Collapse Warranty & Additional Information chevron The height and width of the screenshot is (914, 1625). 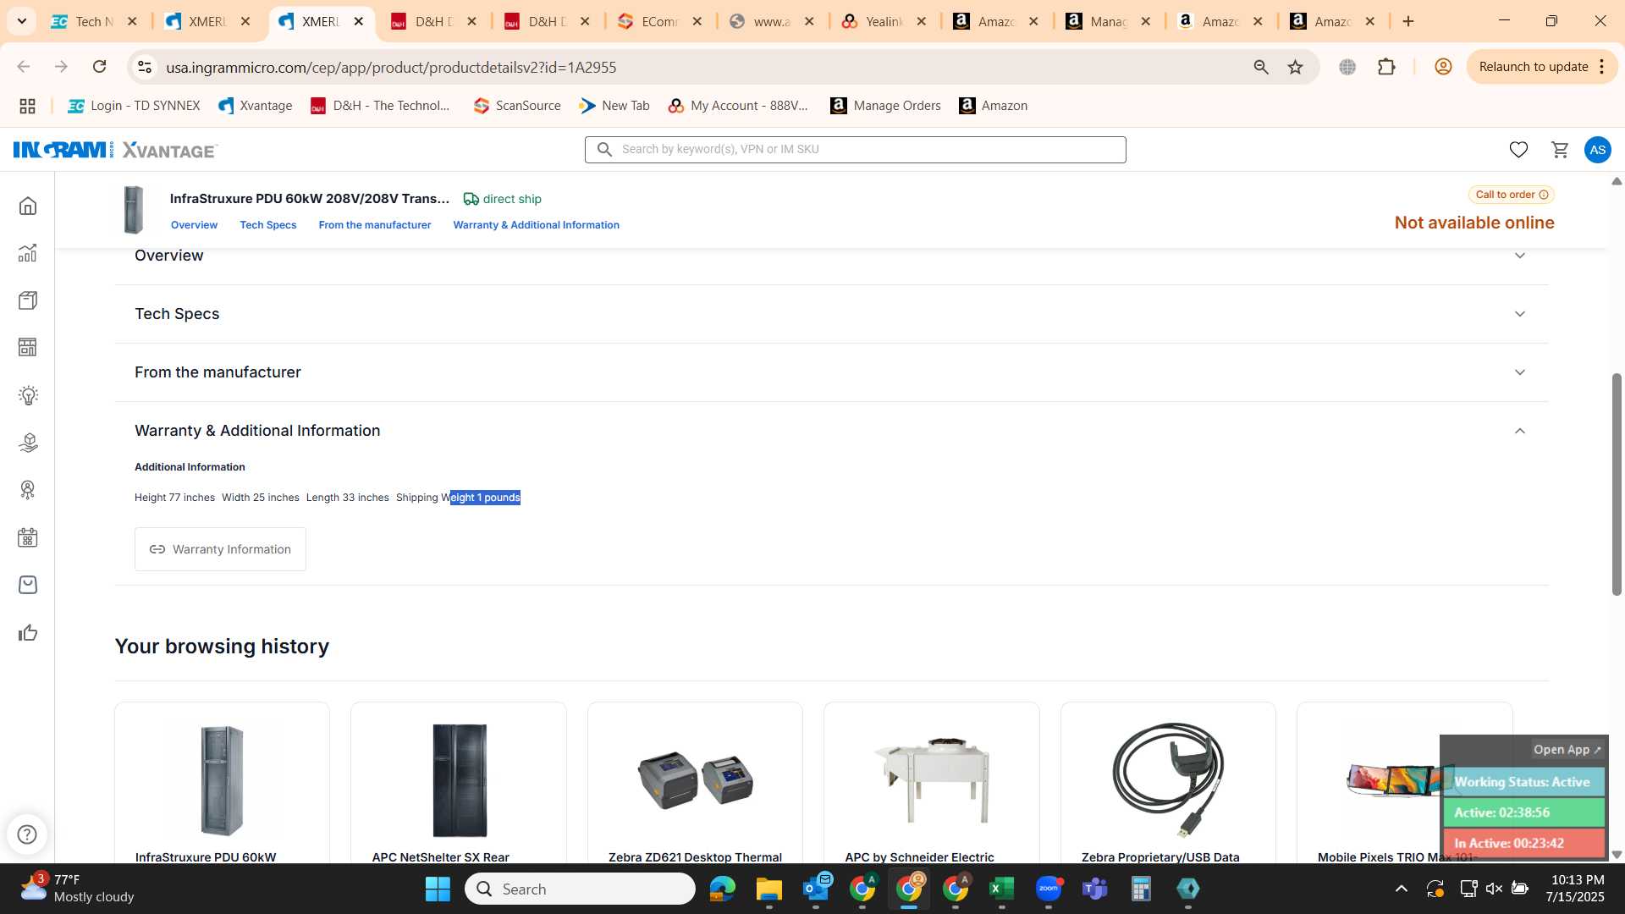pyautogui.click(x=1520, y=431)
